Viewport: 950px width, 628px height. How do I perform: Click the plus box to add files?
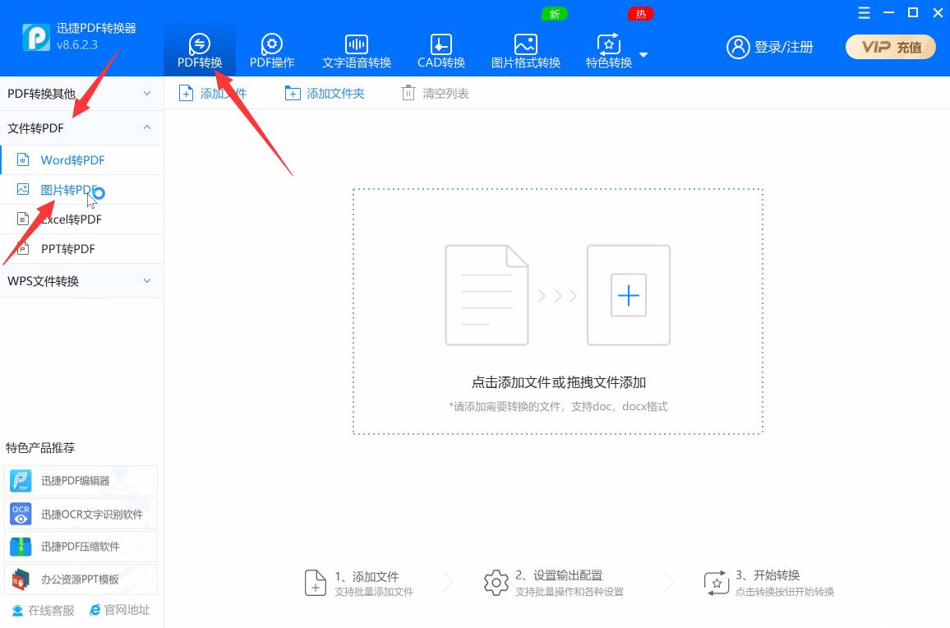(629, 295)
